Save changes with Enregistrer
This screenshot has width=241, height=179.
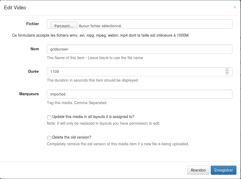223,170
